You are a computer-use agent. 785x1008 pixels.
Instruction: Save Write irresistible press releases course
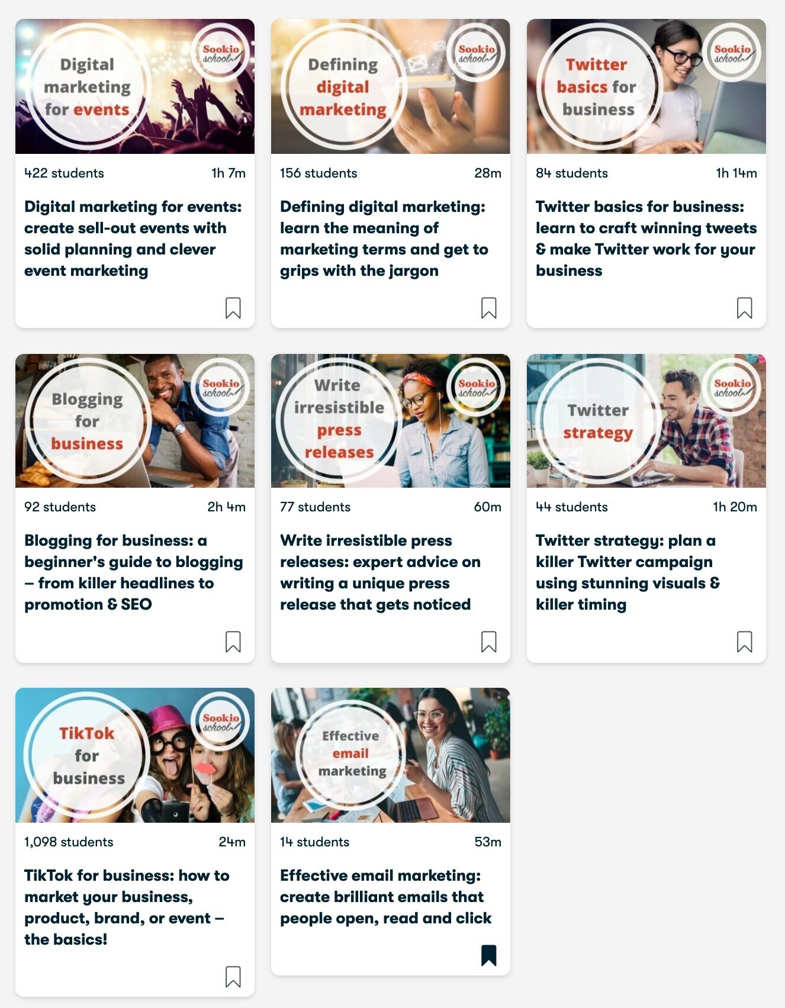[489, 642]
